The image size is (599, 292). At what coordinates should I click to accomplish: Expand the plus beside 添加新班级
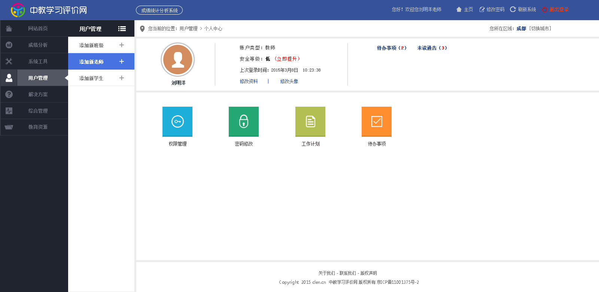click(122, 45)
